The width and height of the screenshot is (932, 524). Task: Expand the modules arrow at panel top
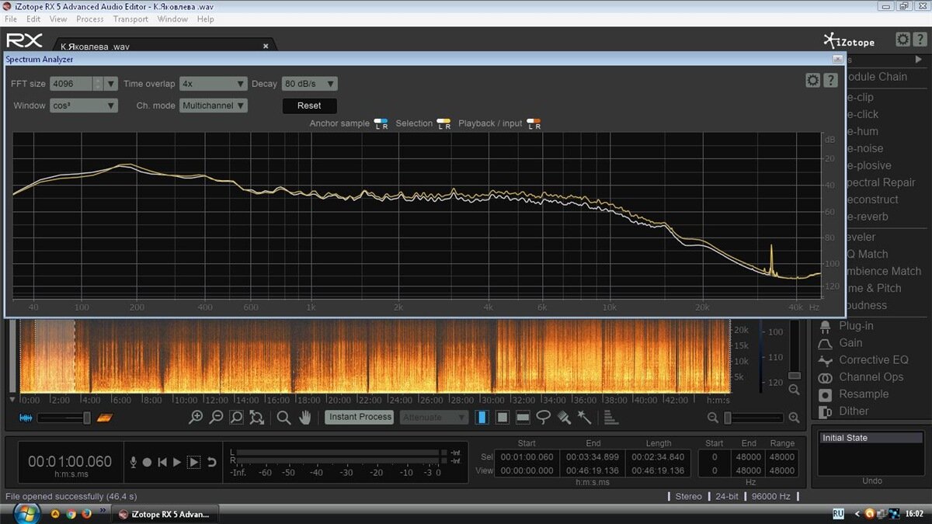(919, 60)
